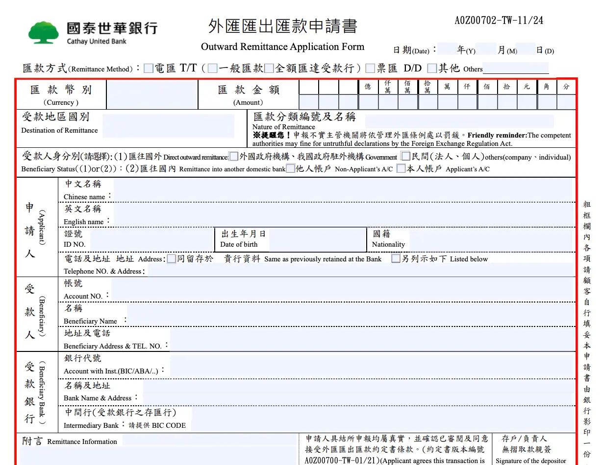The image size is (602, 465).
Task: Click the Currency input field
Action: pyautogui.click(x=152, y=95)
